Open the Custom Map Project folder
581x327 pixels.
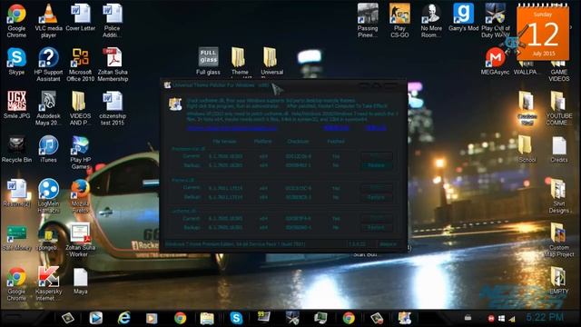(559, 240)
